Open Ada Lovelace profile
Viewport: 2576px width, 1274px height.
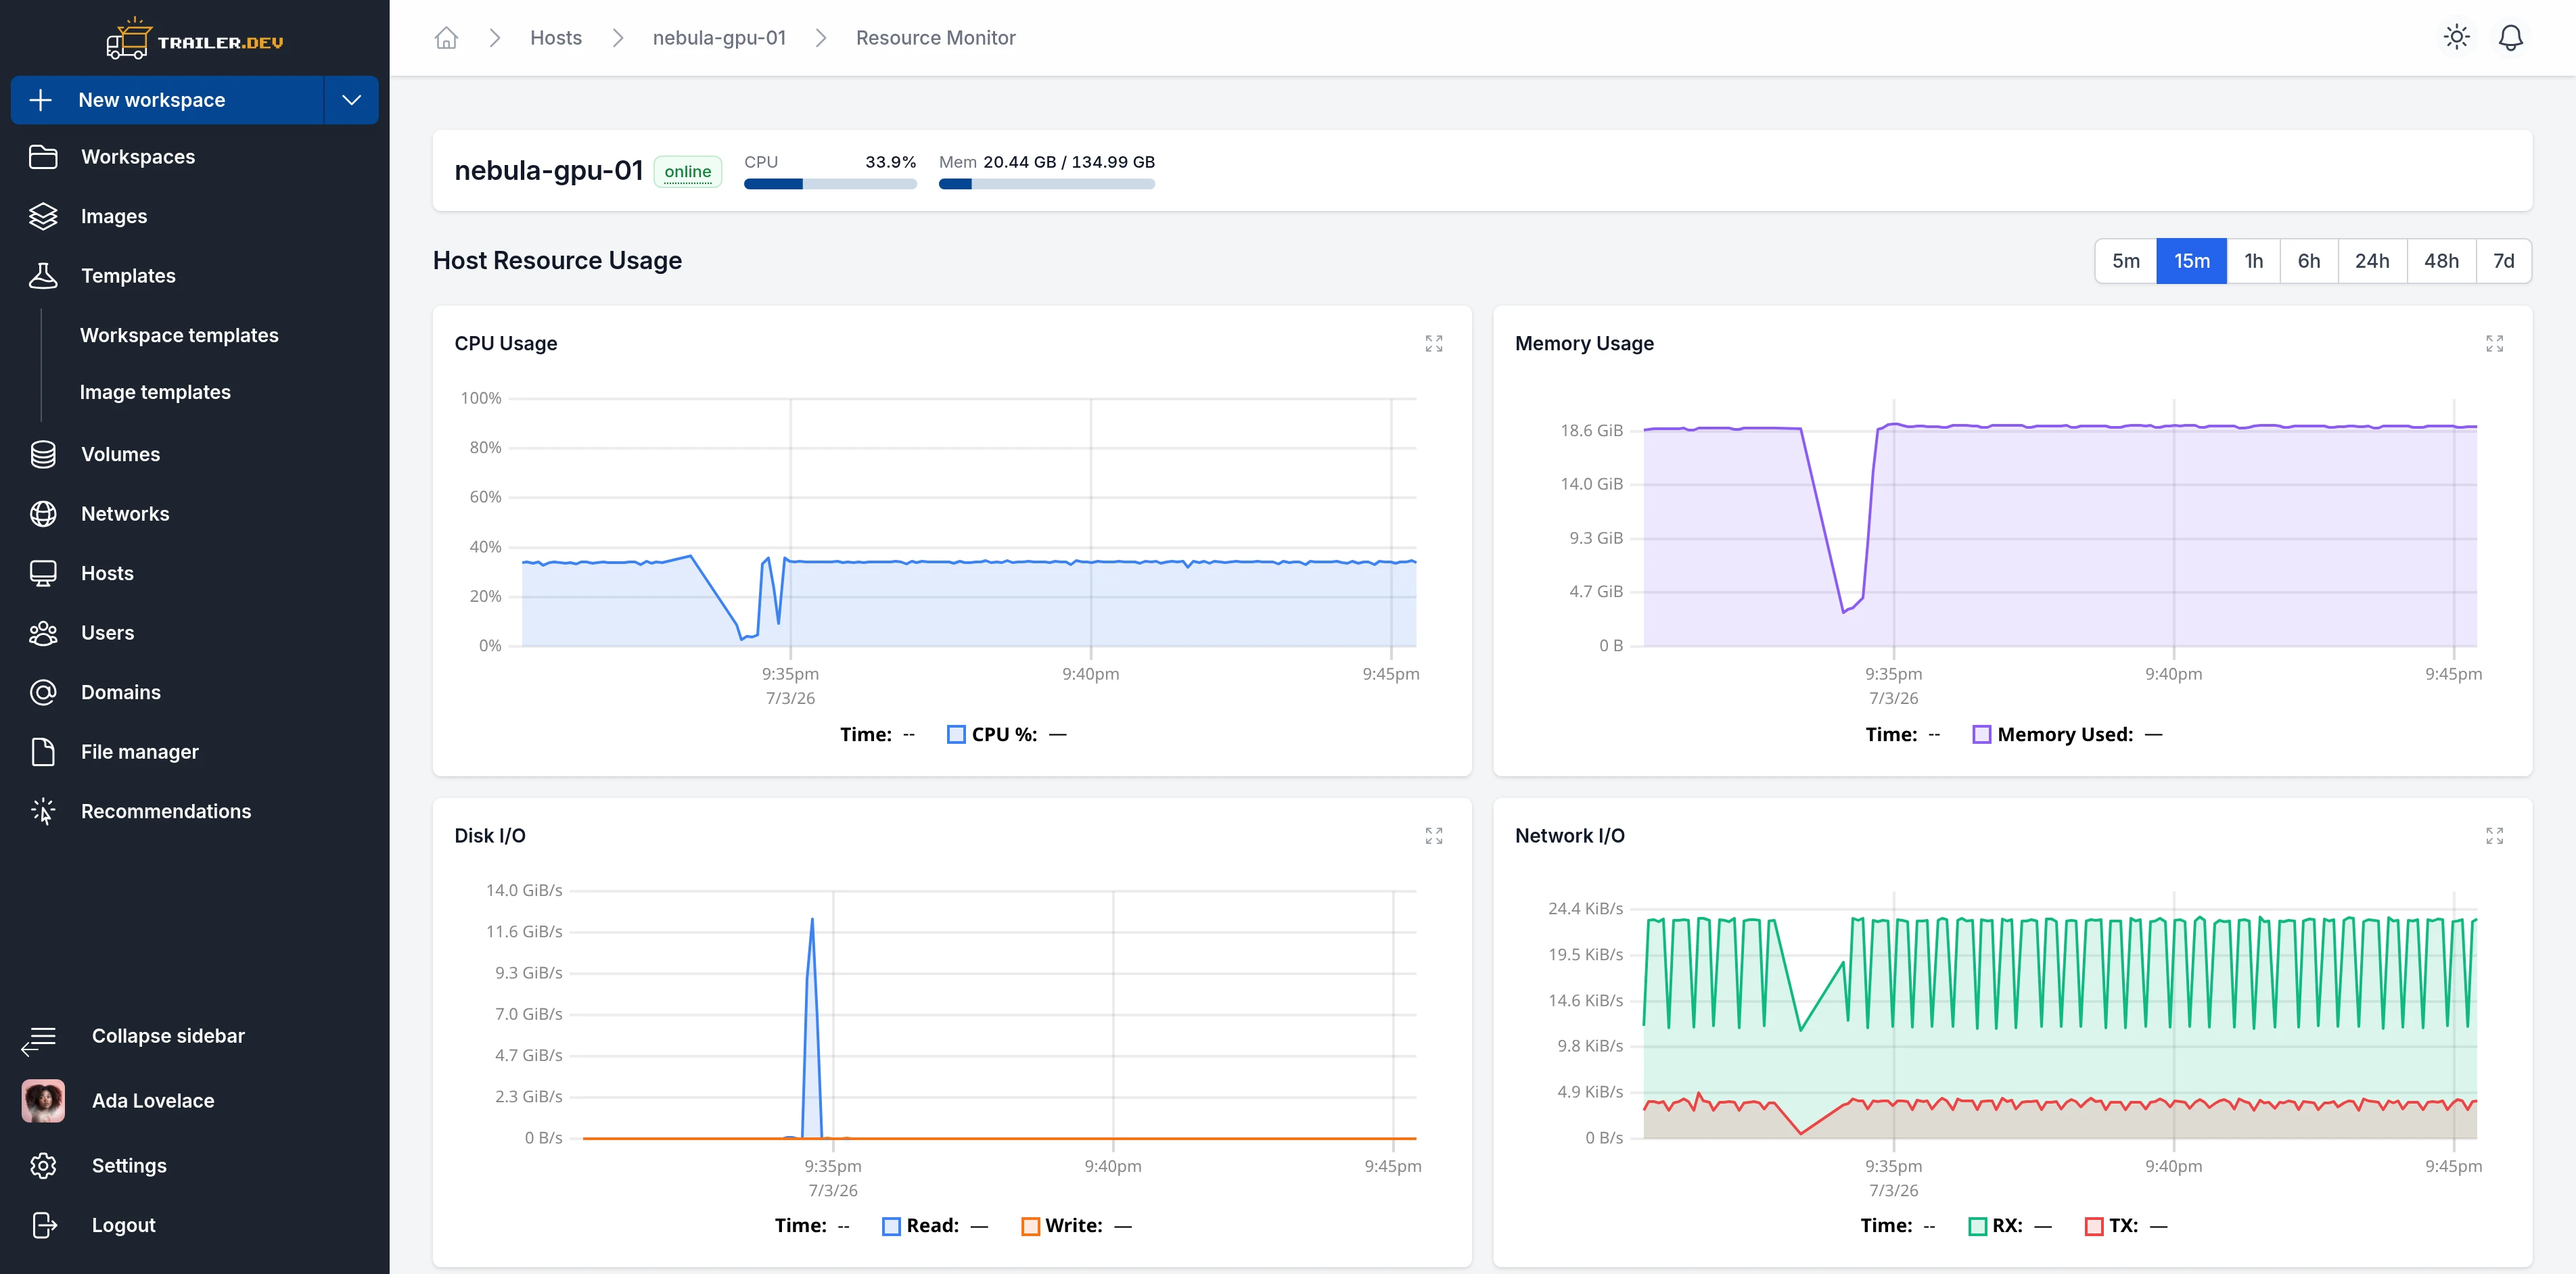153,1101
